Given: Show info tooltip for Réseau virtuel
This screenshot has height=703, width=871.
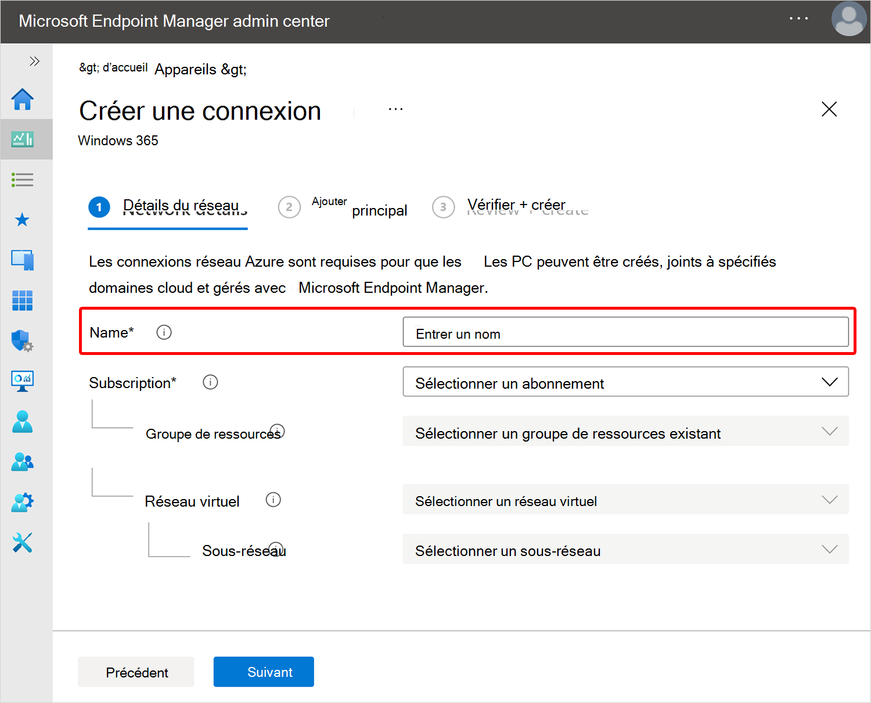Looking at the screenshot, I should [273, 500].
